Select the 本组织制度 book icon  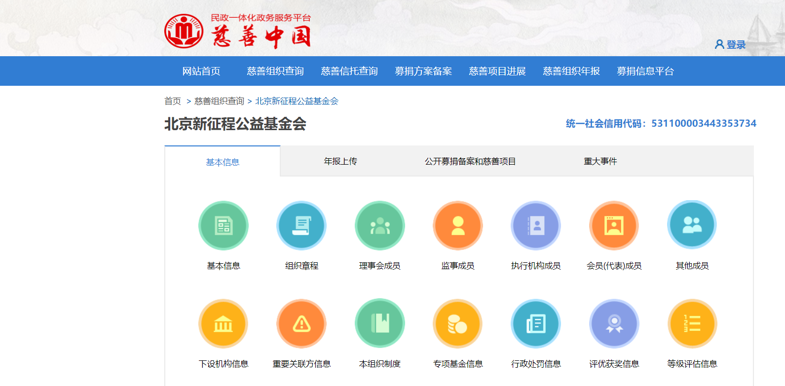380,323
